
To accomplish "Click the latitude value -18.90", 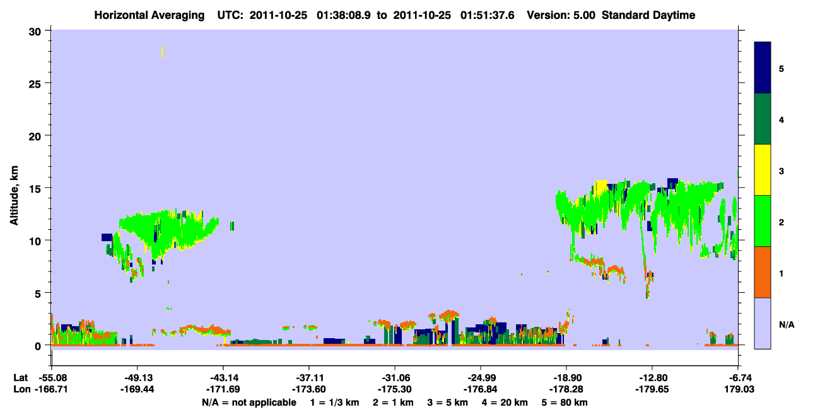I will pyautogui.click(x=566, y=378).
